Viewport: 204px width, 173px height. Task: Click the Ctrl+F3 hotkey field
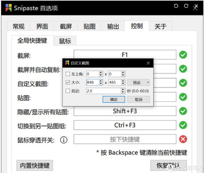(125, 125)
